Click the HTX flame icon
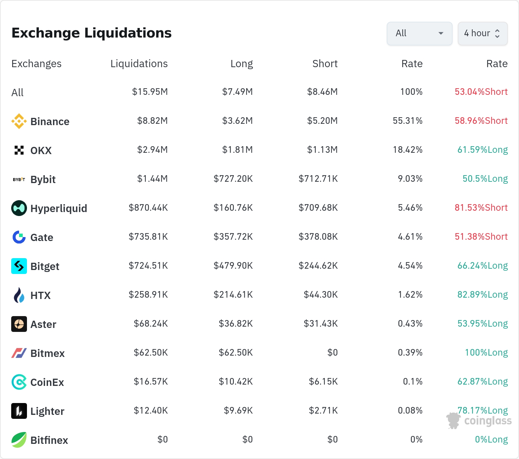519x459 pixels. 19,295
